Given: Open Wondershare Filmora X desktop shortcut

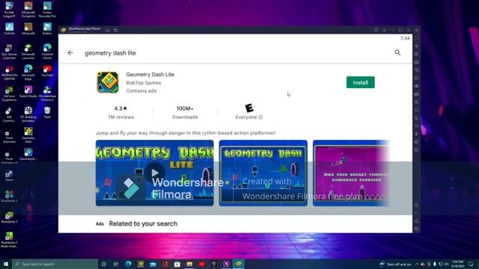Looking at the screenshot, I should pyautogui.click(x=47, y=93).
